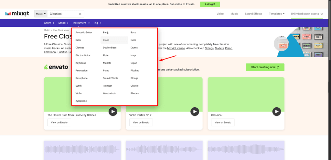Choose the Brass instrument option
This screenshot has height=160, width=331.
[114, 40]
